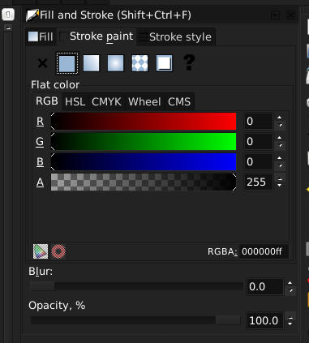Switch to the Stroke paint tab
The image size is (309, 343).
97,36
